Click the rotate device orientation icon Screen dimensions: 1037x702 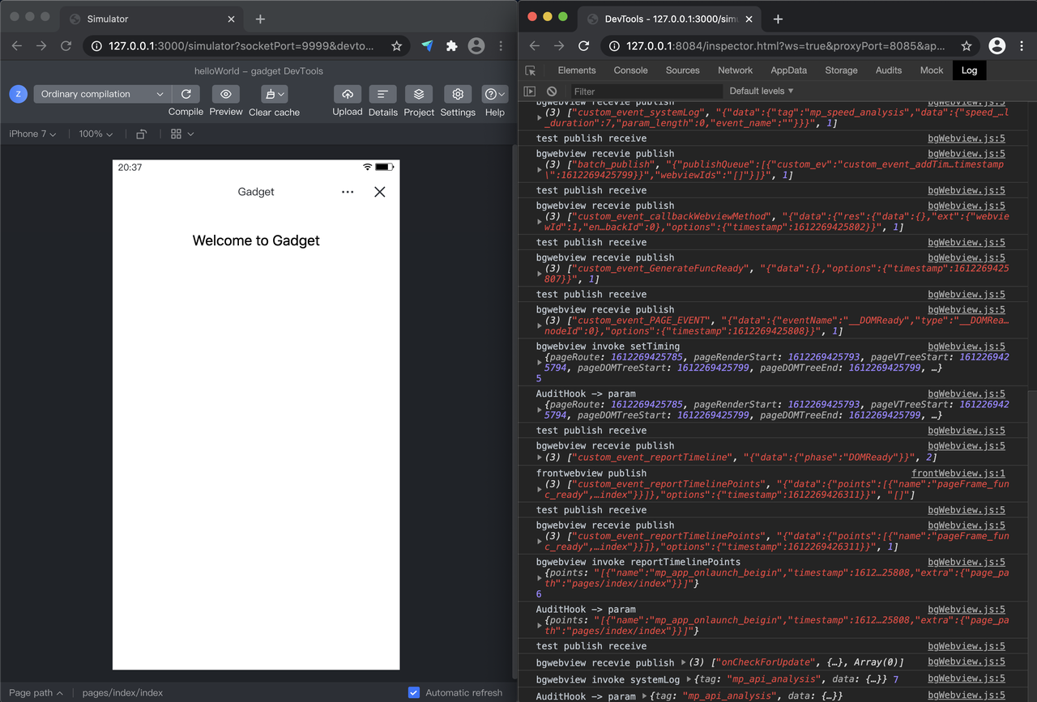tap(141, 134)
